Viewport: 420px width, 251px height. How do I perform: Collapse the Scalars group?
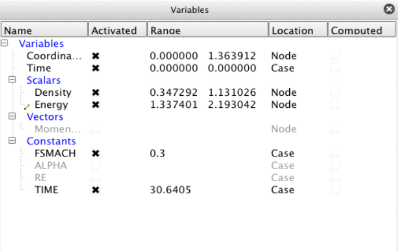[x=10, y=80]
